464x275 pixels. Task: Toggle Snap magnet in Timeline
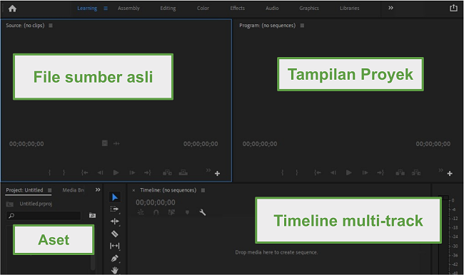pos(156,212)
